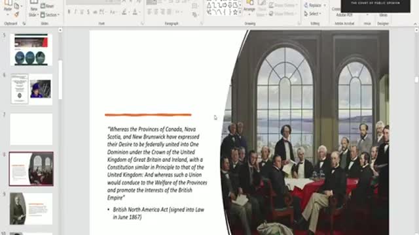Toggle Italic formatting

point(75,12)
